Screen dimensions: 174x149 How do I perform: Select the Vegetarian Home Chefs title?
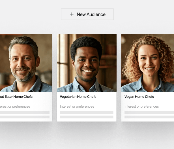pos(78,97)
